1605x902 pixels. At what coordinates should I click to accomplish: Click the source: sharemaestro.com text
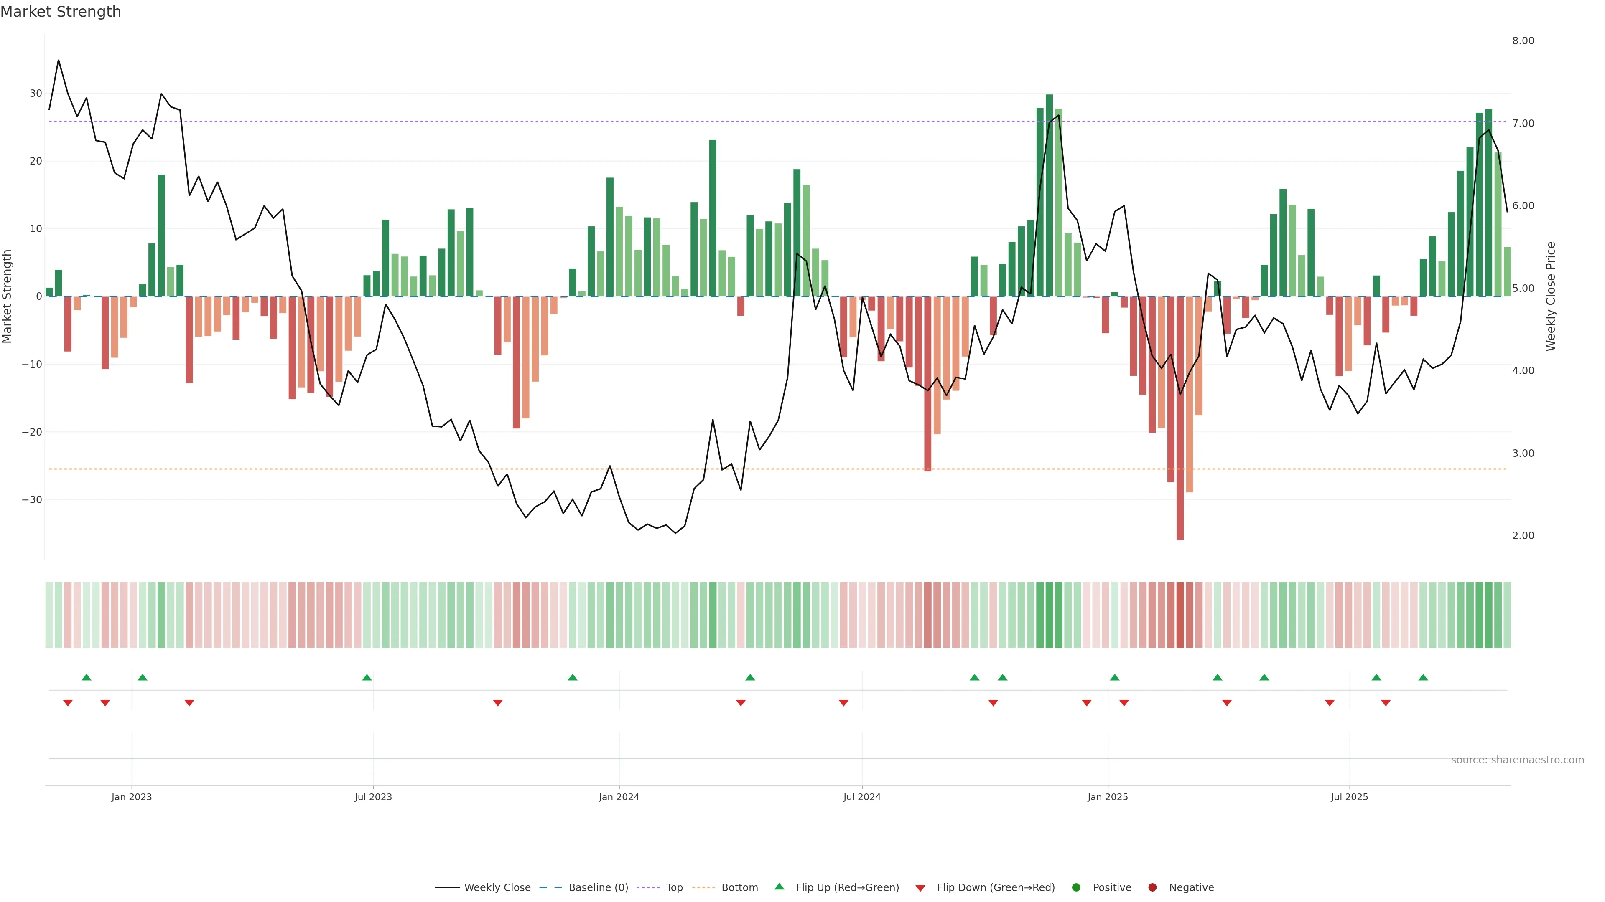point(1517,760)
